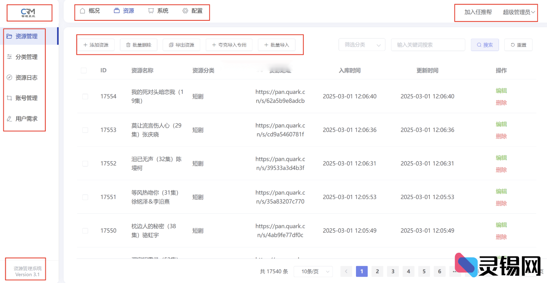
Task: Select the 分类管理 sidebar icon
Action: click(x=9, y=57)
